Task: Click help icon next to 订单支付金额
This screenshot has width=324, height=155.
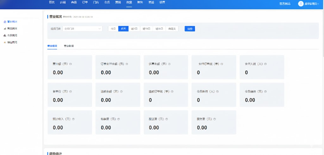Action: point(127,64)
